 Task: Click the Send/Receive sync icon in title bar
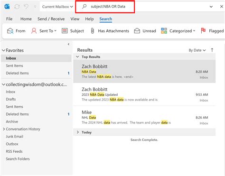point(17,7)
